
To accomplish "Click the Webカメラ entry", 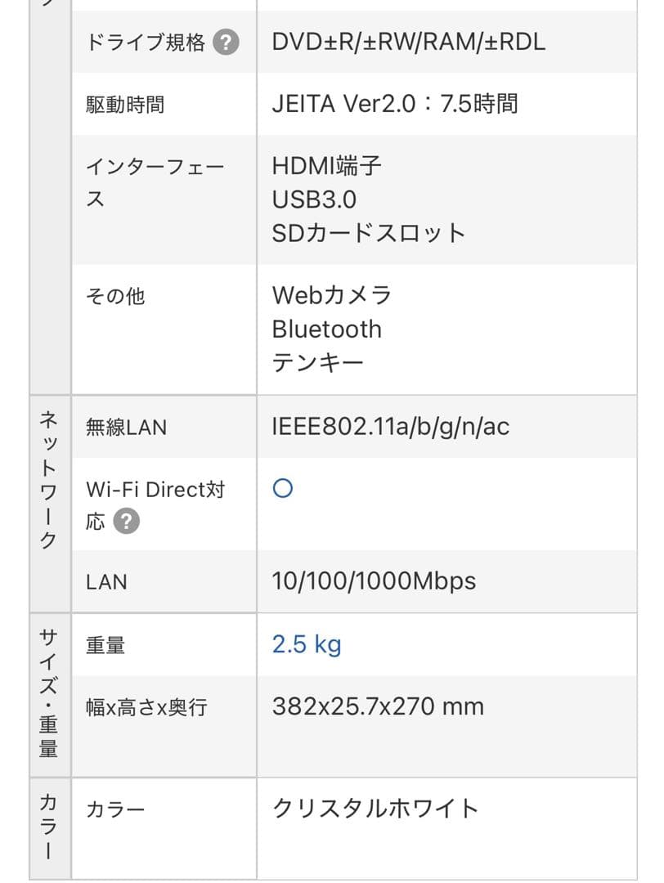I will (331, 296).
